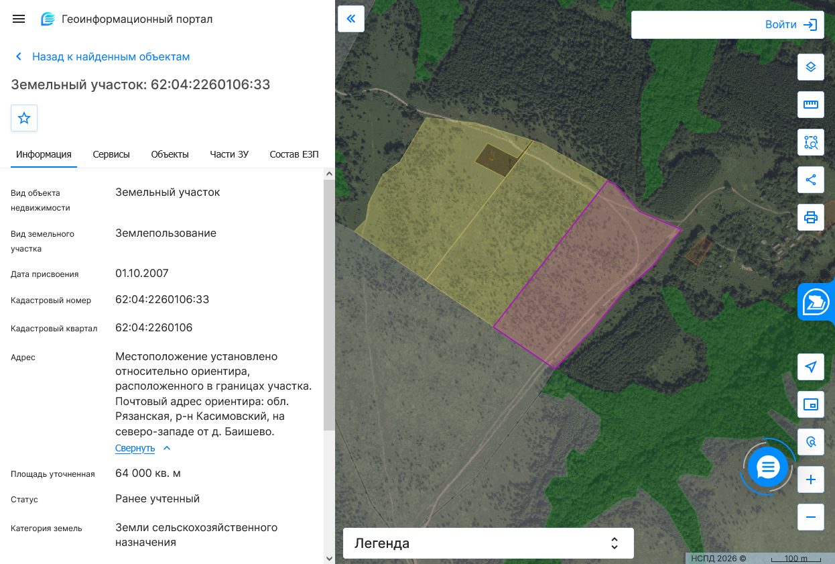
Task: Open the Объекты tab
Action: (170, 154)
